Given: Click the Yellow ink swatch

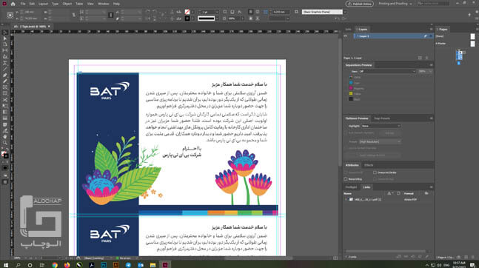Looking at the screenshot, I should coord(351,94).
